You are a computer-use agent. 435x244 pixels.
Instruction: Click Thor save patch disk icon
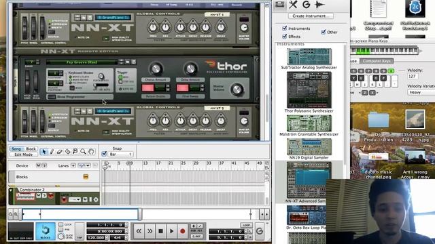(x=133, y=62)
